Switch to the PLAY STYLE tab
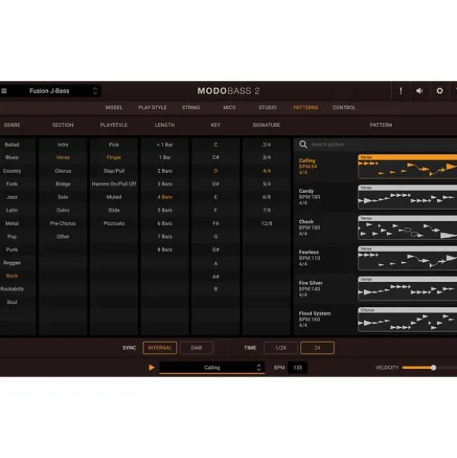 tap(153, 108)
